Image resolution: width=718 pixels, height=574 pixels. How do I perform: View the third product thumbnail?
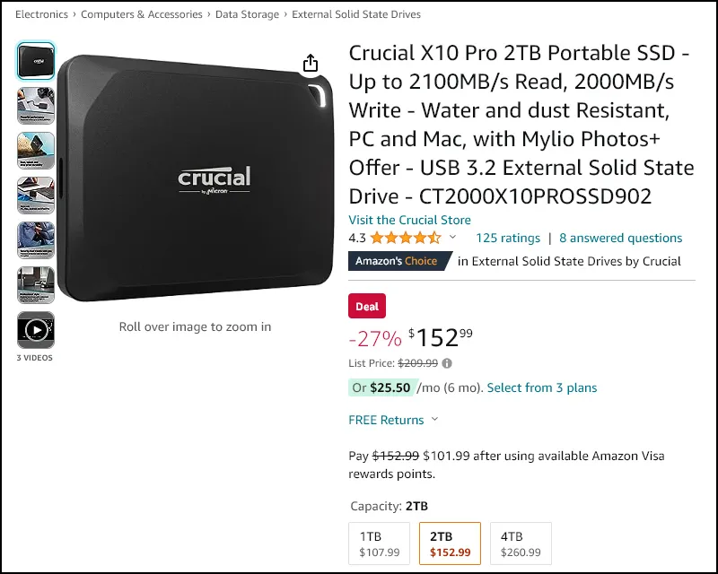click(x=36, y=151)
